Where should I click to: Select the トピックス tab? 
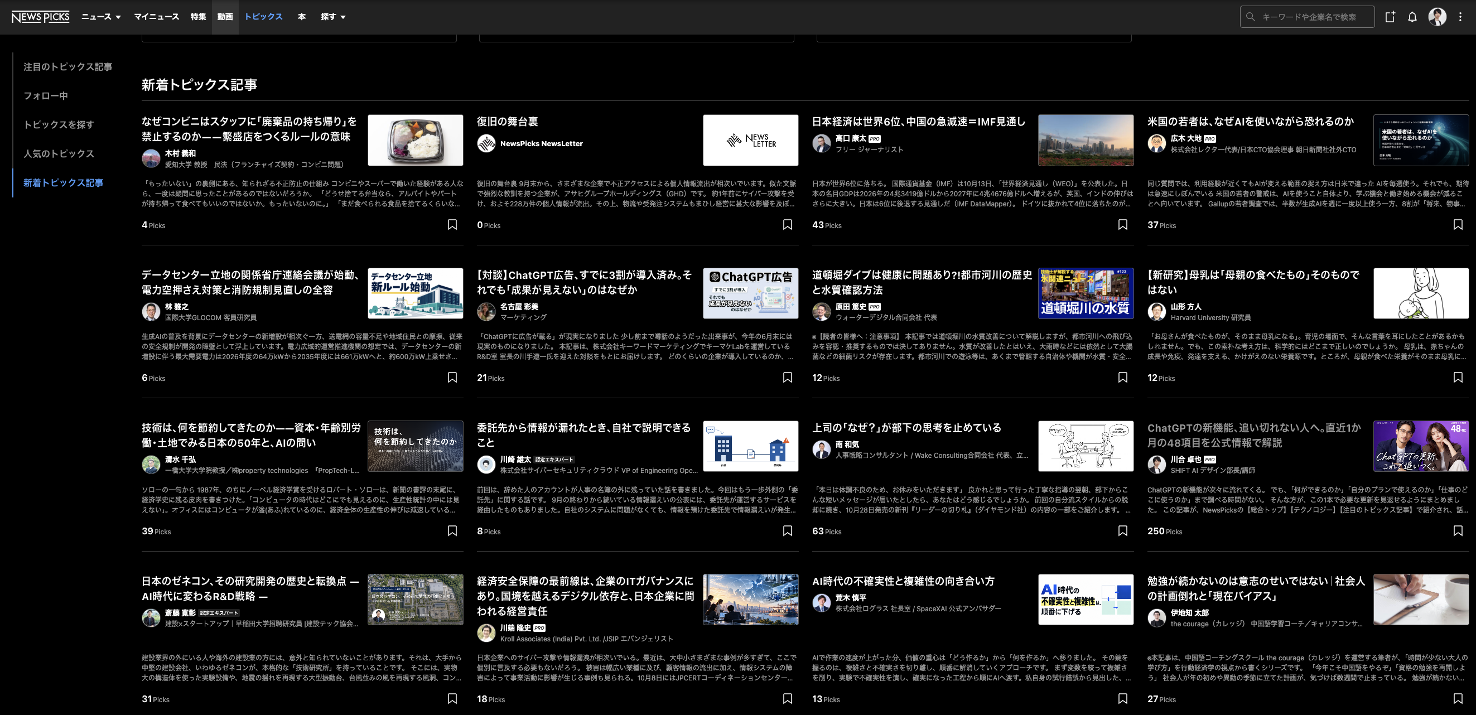pyautogui.click(x=263, y=17)
